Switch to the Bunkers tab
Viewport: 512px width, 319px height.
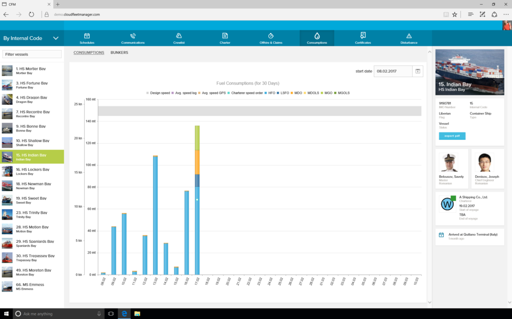119,53
